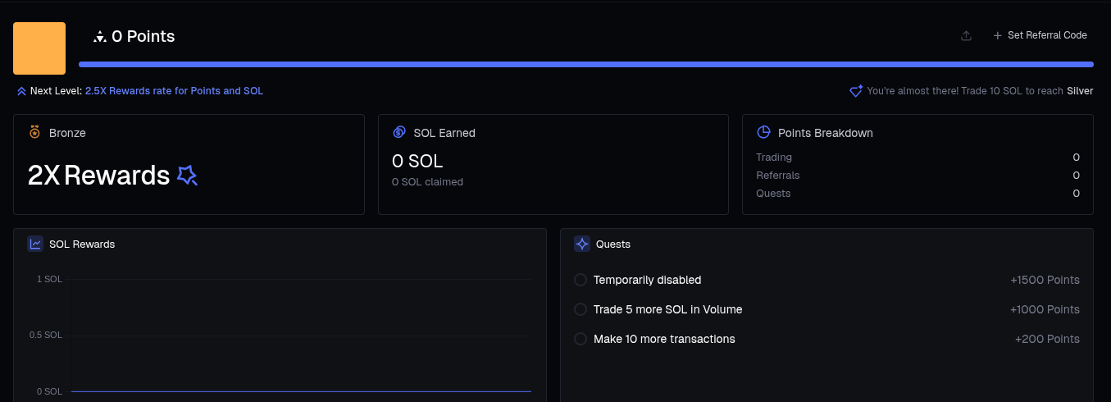Expand the Next Level chevron arrows
The width and height of the screenshot is (1111, 402).
point(21,91)
